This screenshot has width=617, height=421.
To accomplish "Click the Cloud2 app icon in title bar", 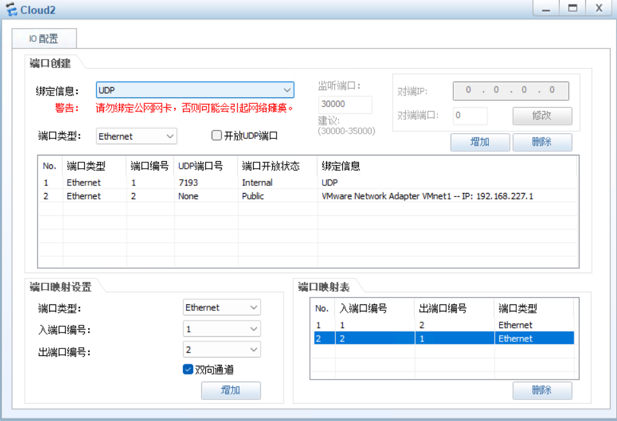I will click(11, 10).
